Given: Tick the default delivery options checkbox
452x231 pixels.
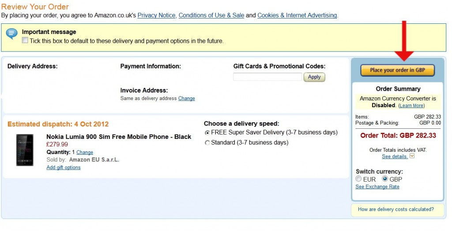Looking at the screenshot, I should pos(25,41).
